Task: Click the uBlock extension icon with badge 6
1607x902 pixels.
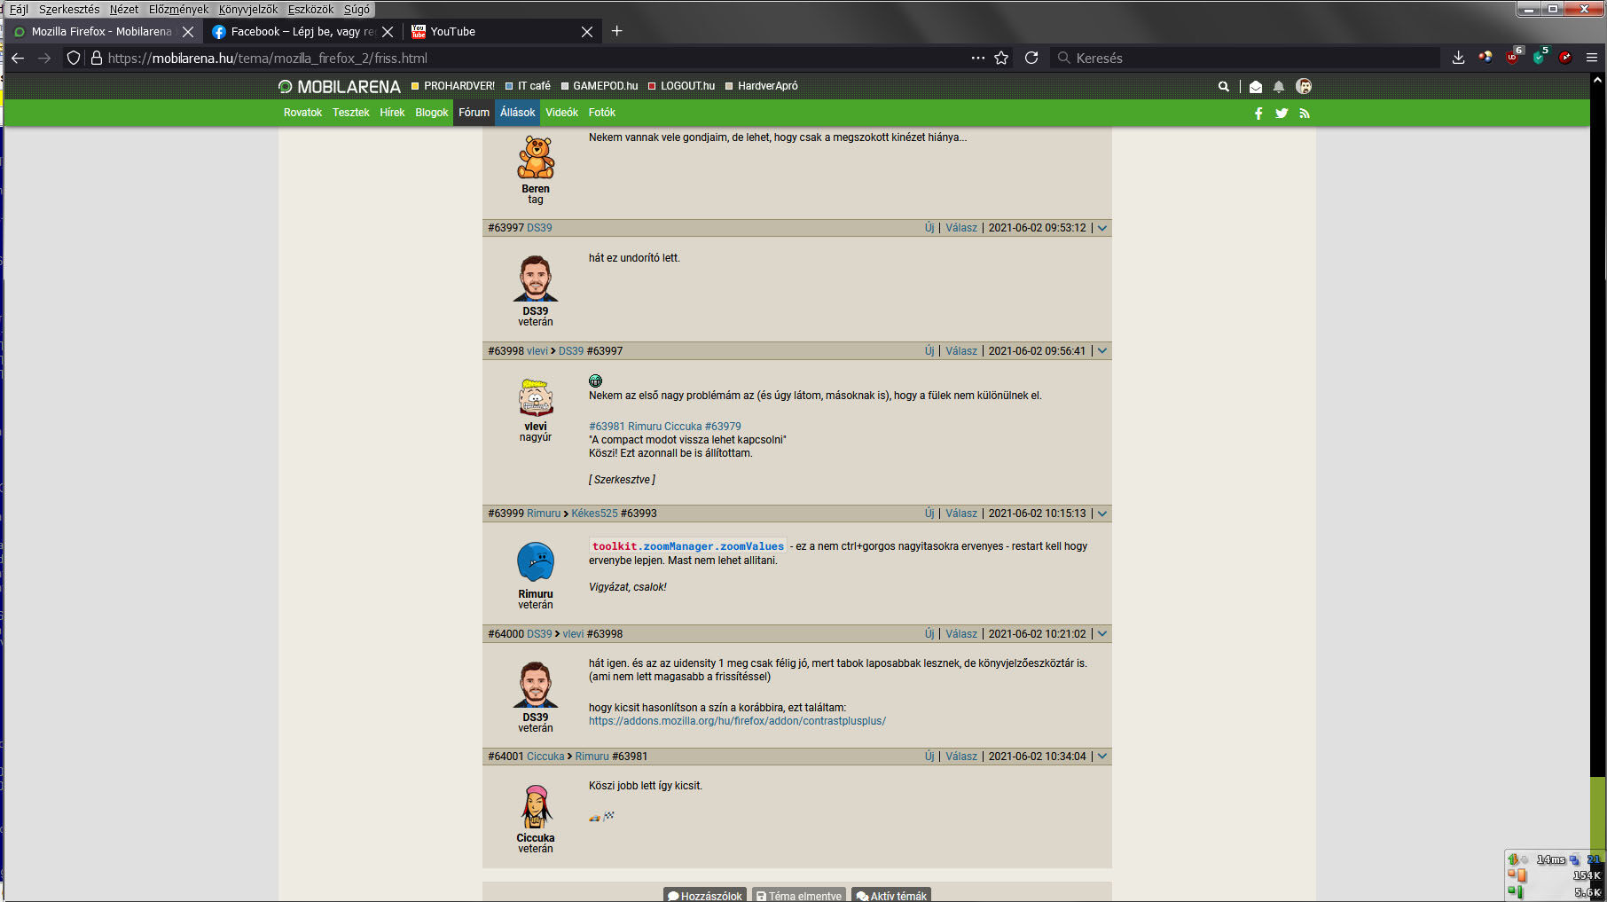Action: click(x=1513, y=57)
